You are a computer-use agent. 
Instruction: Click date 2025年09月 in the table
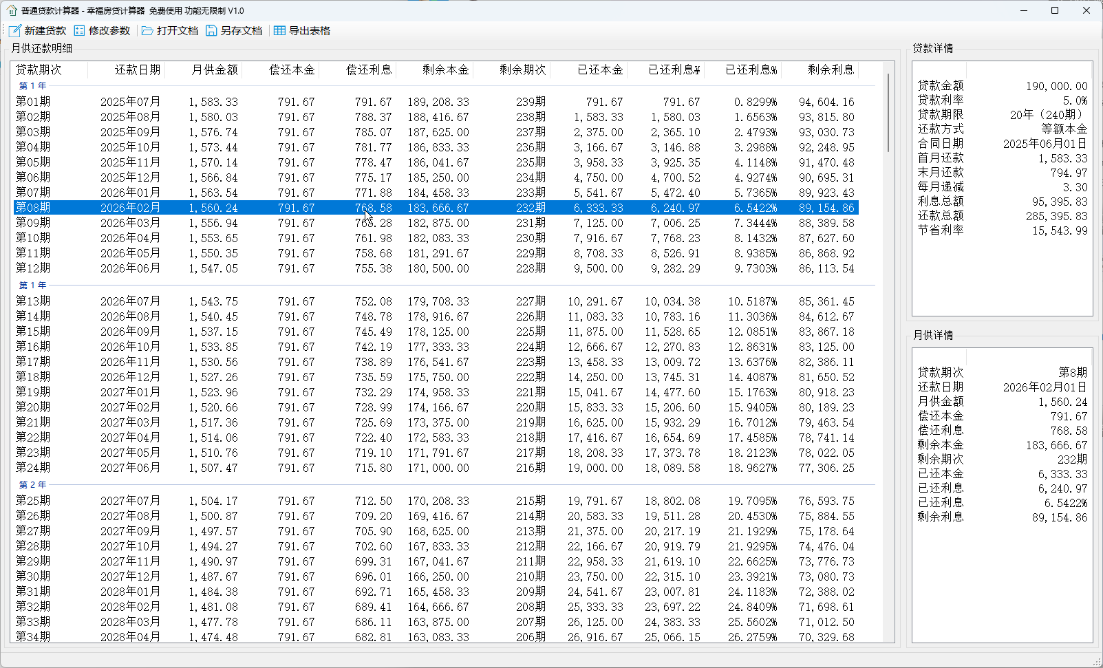(x=130, y=131)
